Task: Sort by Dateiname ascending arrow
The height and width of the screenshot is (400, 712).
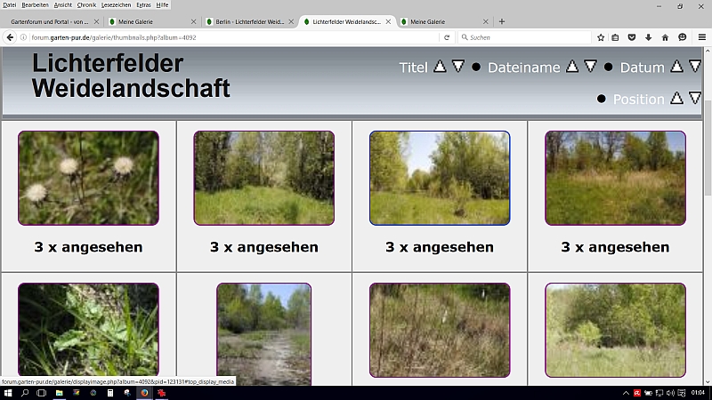Action: click(572, 67)
